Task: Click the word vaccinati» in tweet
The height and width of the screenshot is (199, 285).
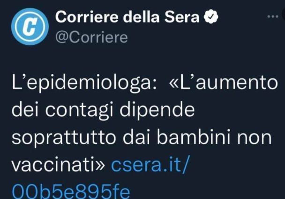Action: [x=58, y=164]
